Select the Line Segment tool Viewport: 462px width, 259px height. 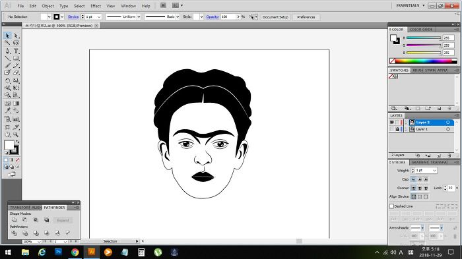(7, 58)
